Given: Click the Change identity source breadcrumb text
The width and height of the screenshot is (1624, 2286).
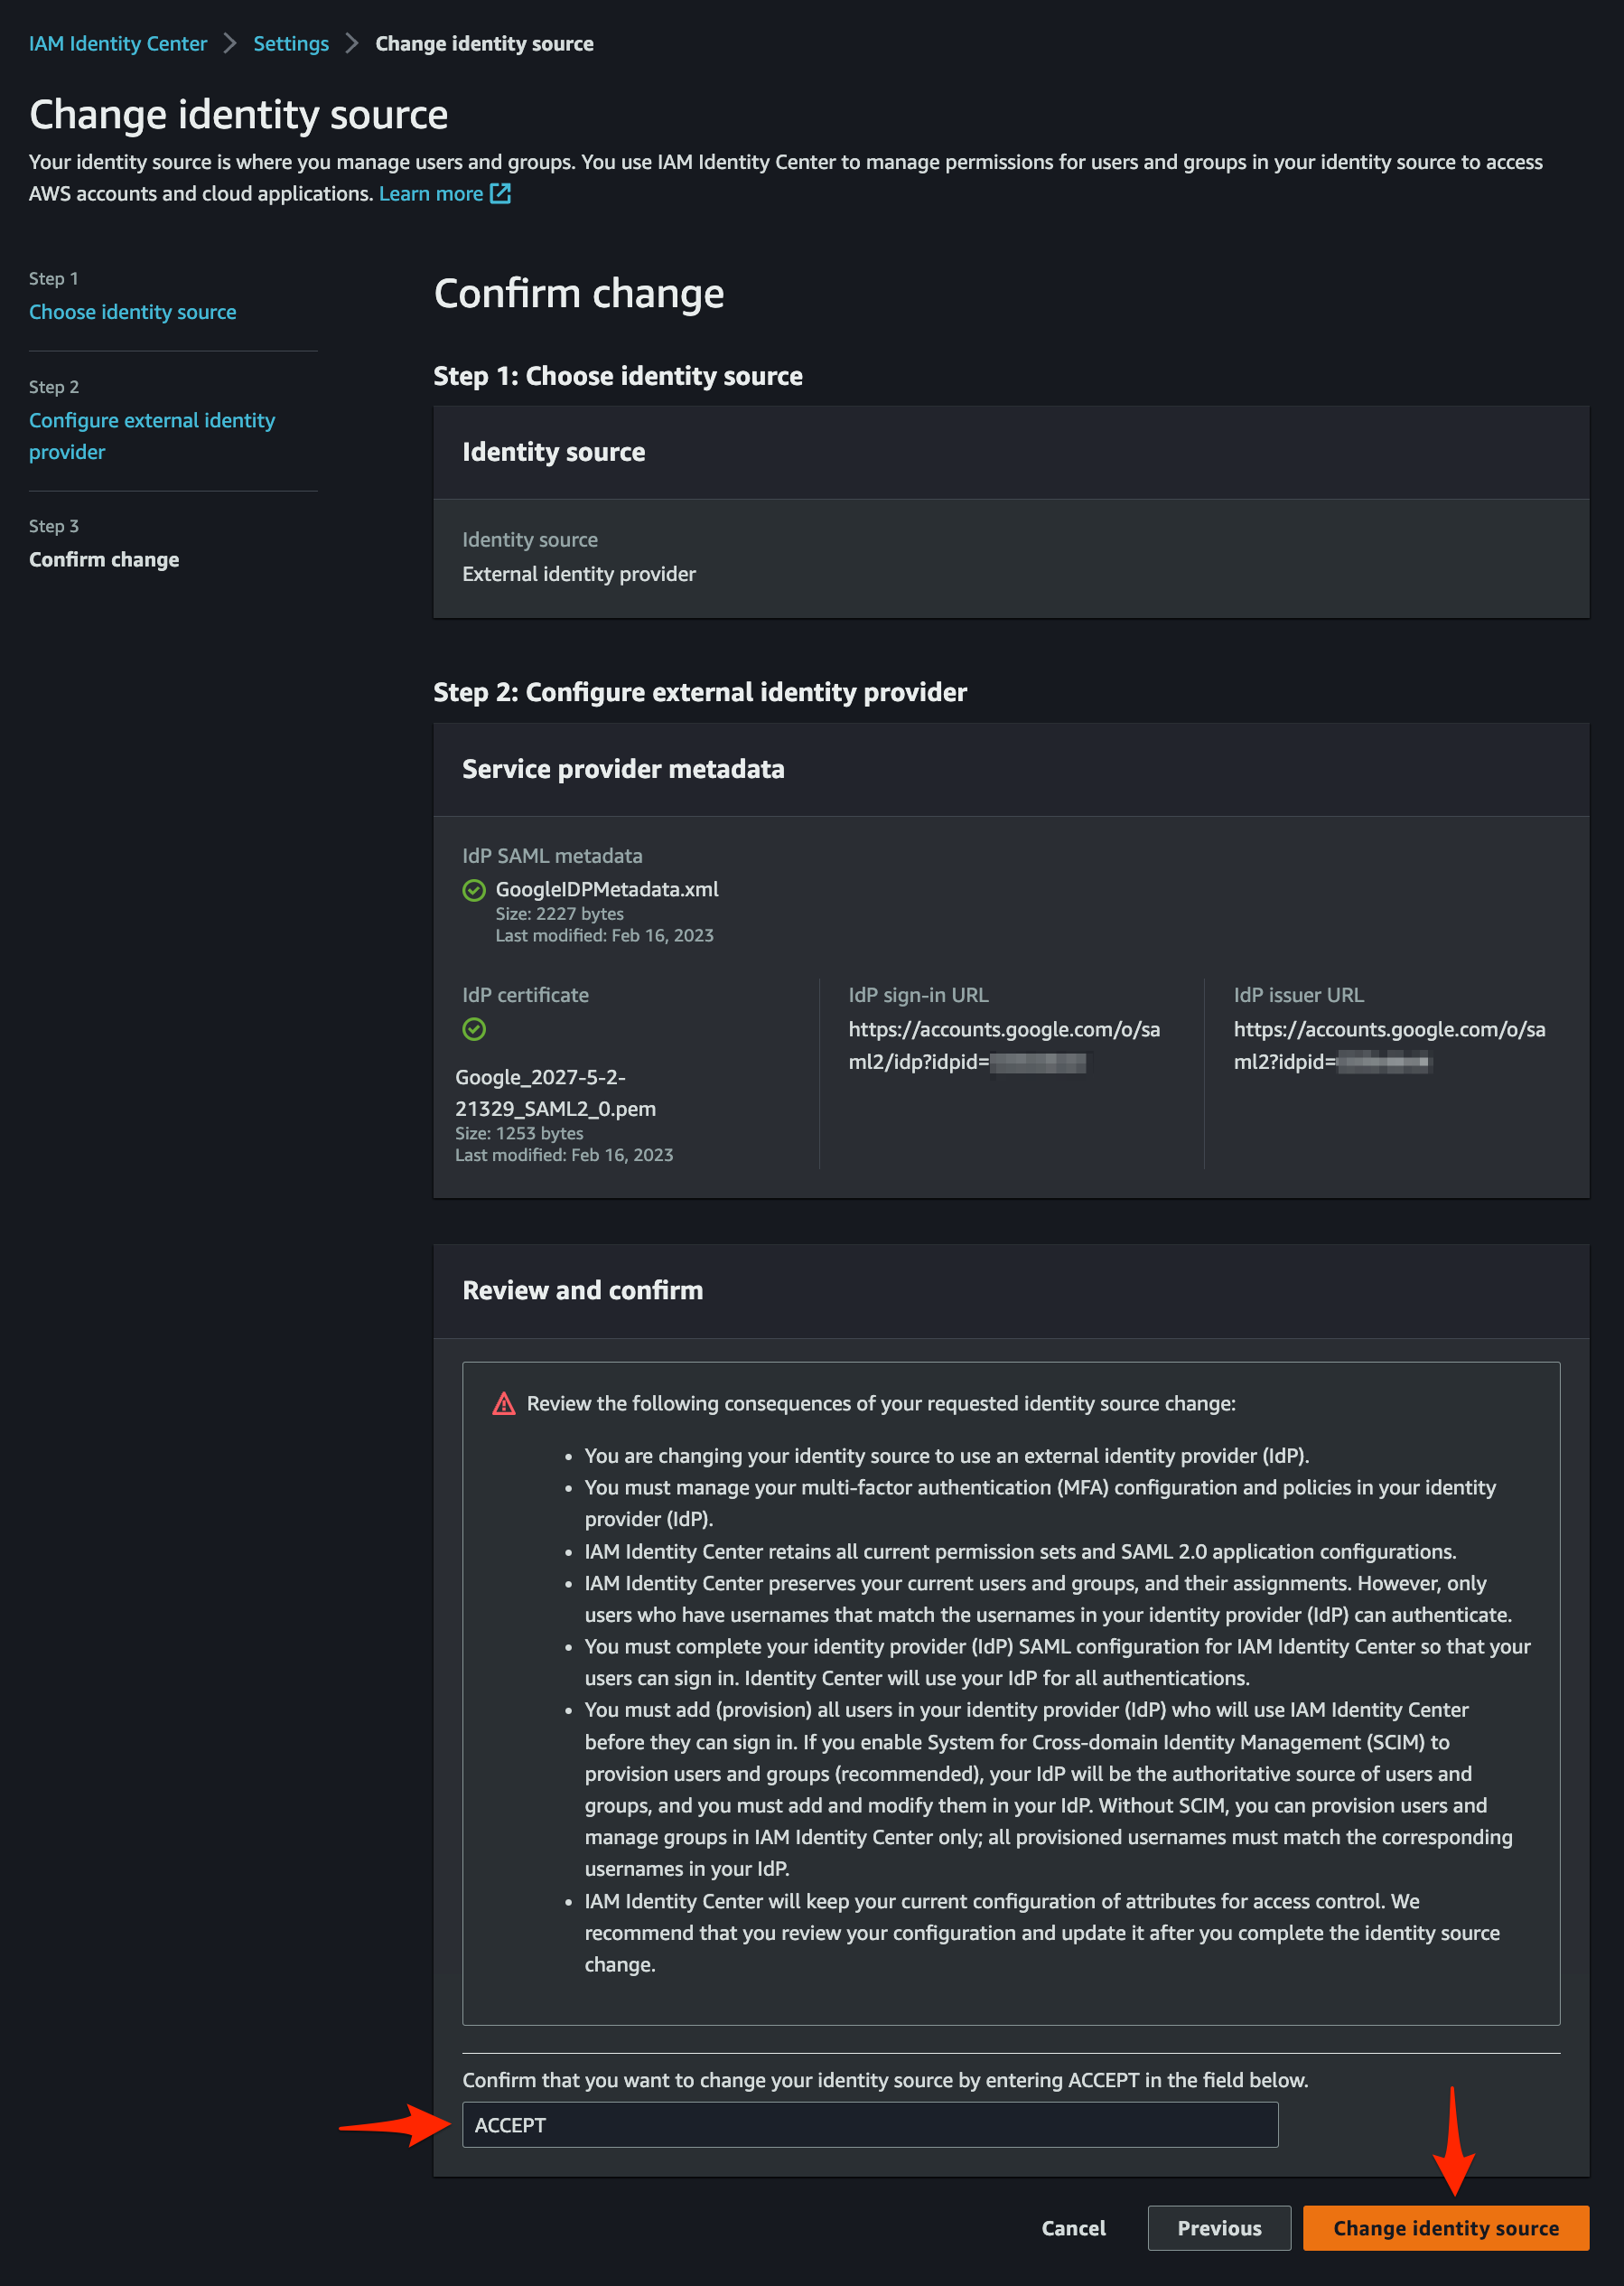Looking at the screenshot, I should (484, 44).
